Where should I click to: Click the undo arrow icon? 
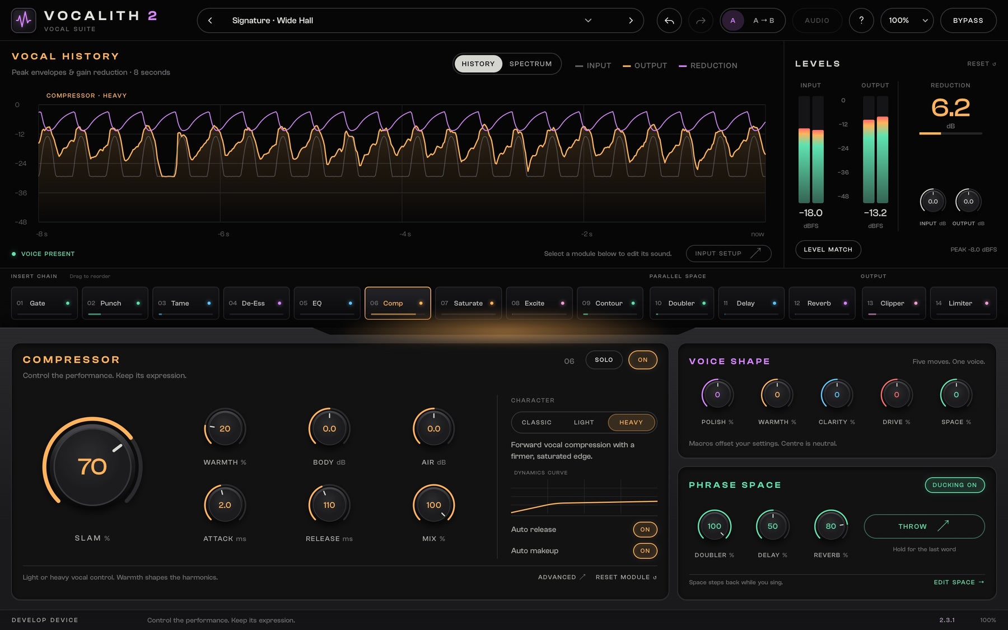[669, 20]
